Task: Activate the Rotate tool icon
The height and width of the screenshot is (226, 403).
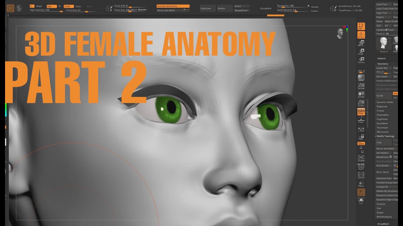Action: [x=361, y=60]
